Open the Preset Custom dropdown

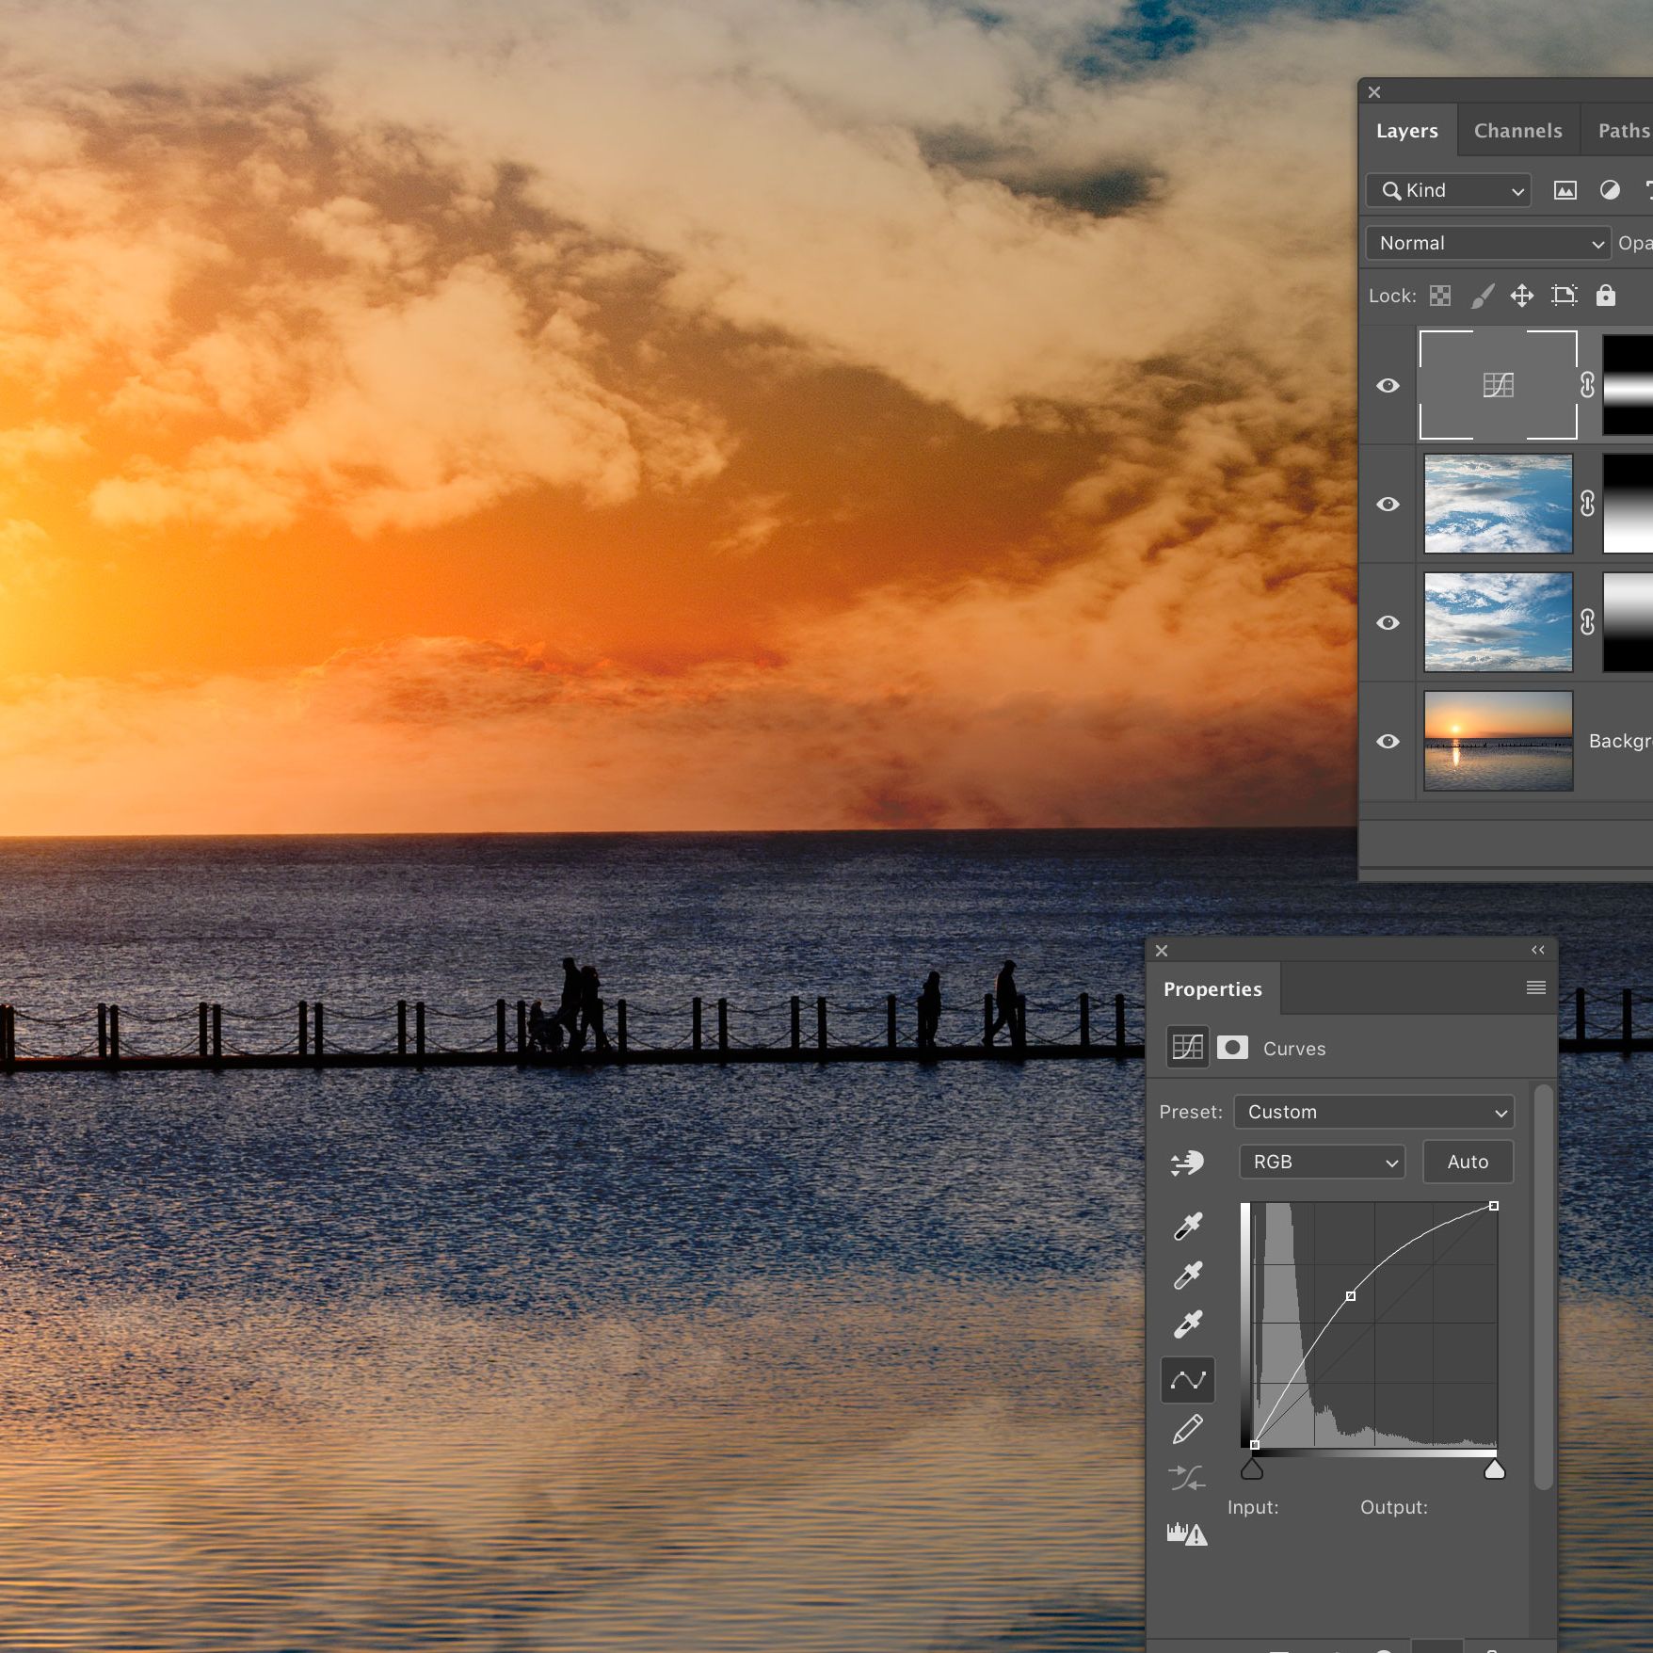tap(1373, 1113)
